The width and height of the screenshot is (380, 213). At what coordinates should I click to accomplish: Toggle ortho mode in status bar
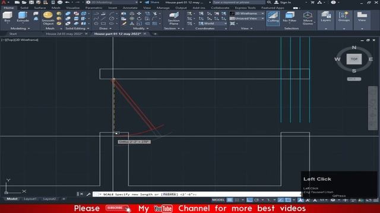point(249,200)
